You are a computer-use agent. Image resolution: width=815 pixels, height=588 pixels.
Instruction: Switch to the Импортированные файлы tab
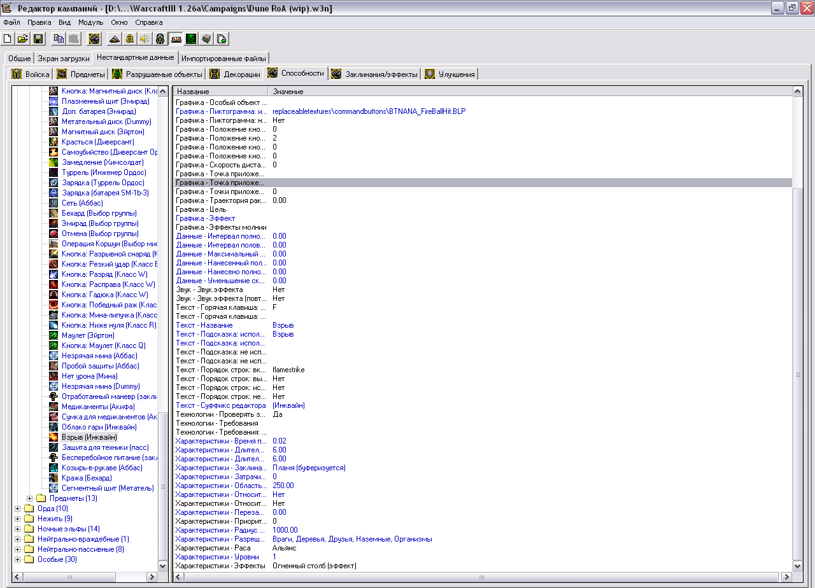pyautogui.click(x=224, y=59)
